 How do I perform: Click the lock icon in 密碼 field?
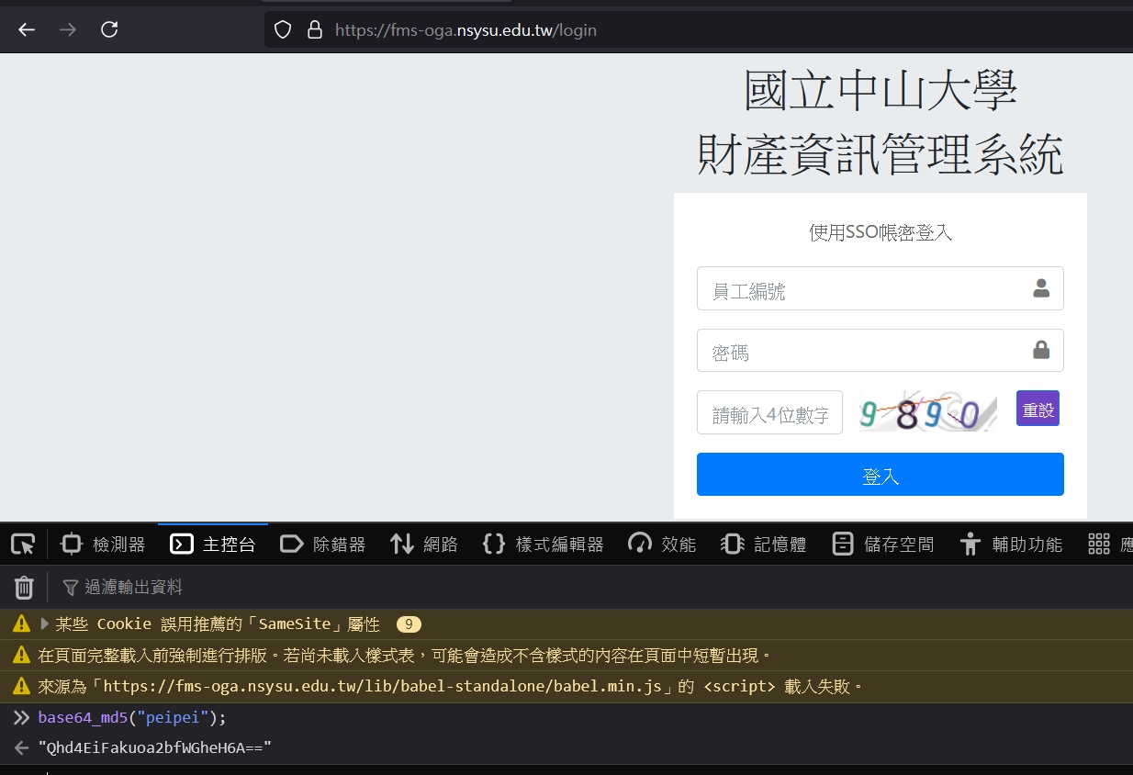point(1041,350)
